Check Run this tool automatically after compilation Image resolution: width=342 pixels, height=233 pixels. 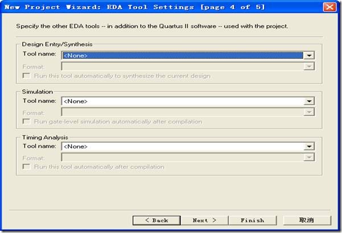coord(26,167)
